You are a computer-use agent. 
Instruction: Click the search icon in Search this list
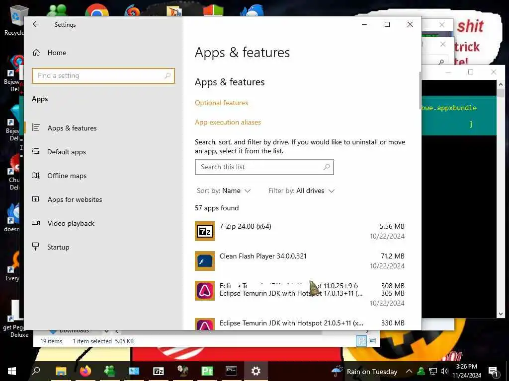coord(327,167)
